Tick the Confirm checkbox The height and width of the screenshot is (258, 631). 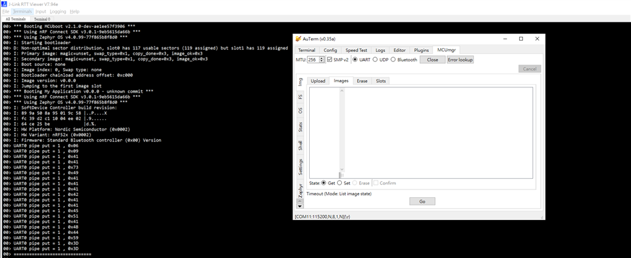pos(375,183)
